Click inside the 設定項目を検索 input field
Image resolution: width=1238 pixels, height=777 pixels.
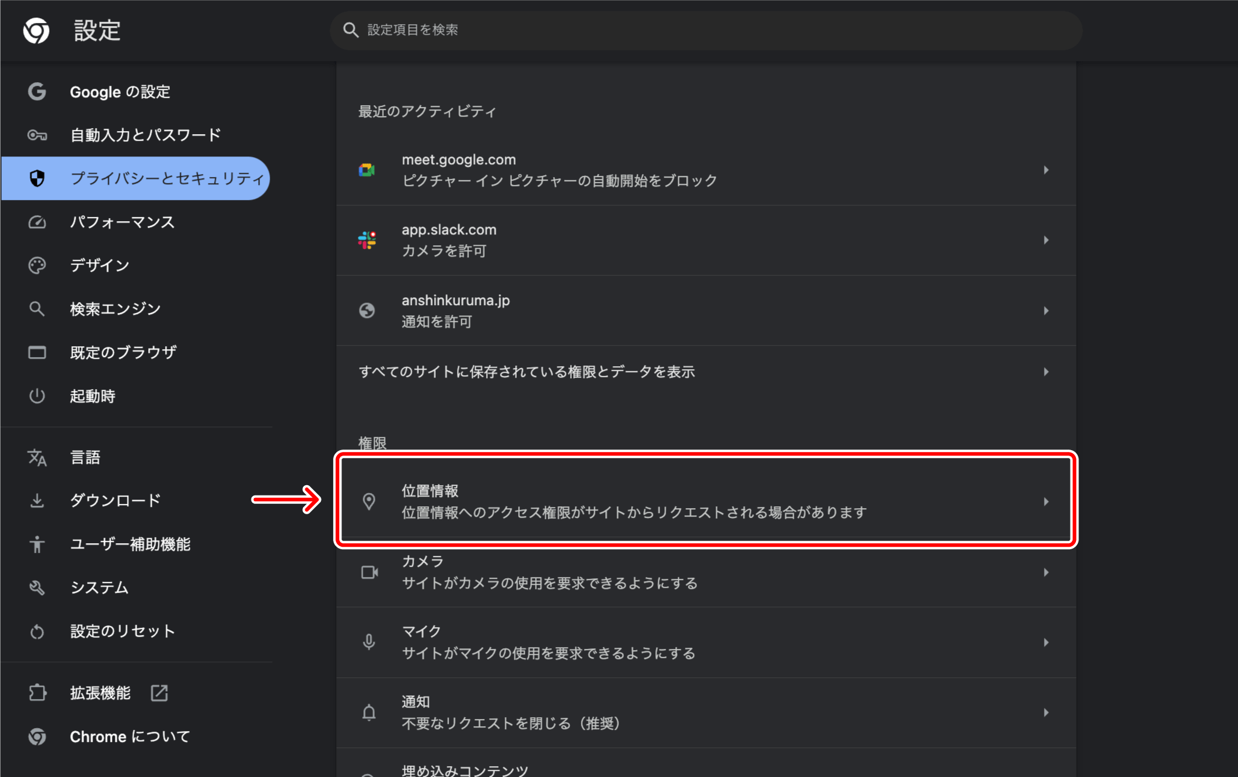[604, 29]
